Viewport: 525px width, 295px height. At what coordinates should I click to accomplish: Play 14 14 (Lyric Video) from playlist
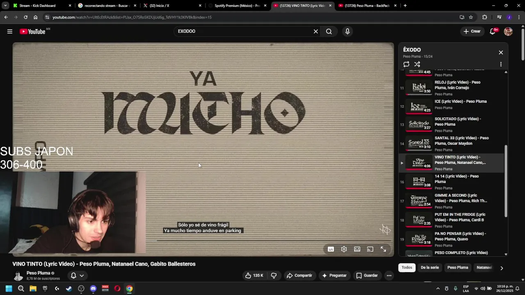pos(451,182)
